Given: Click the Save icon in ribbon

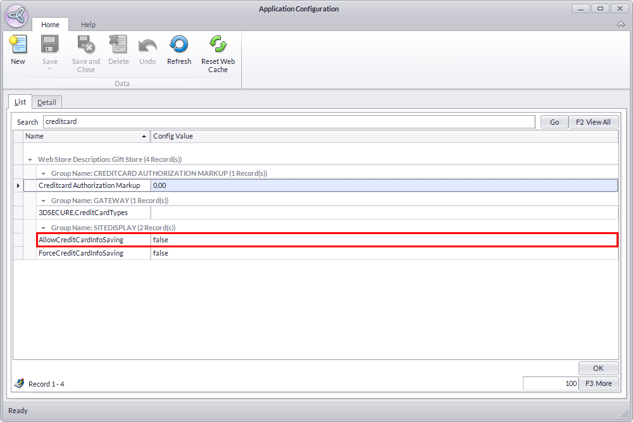Looking at the screenshot, I should tap(49, 44).
